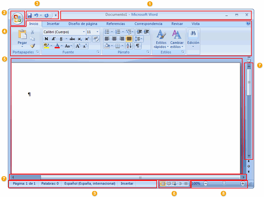This screenshot has height=197, width=264.
Task: Switch to the Insertar tab
Action: tap(53, 24)
